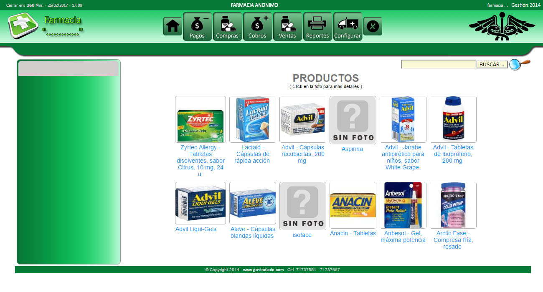Open Children's Advil syrup photo
543x292 pixels.
coord(403,119)
